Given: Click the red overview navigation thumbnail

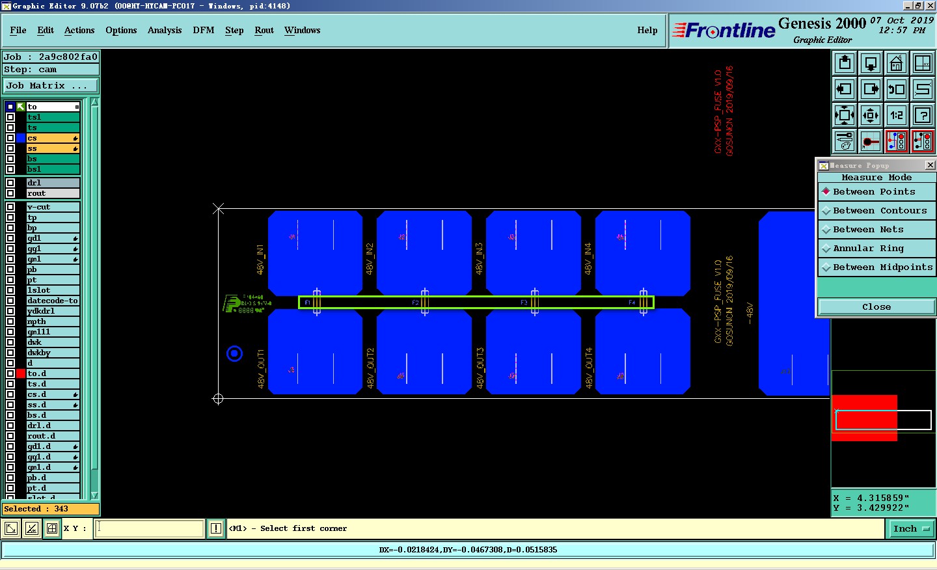Looking at the screenshot, I should (x=865, y=418).
